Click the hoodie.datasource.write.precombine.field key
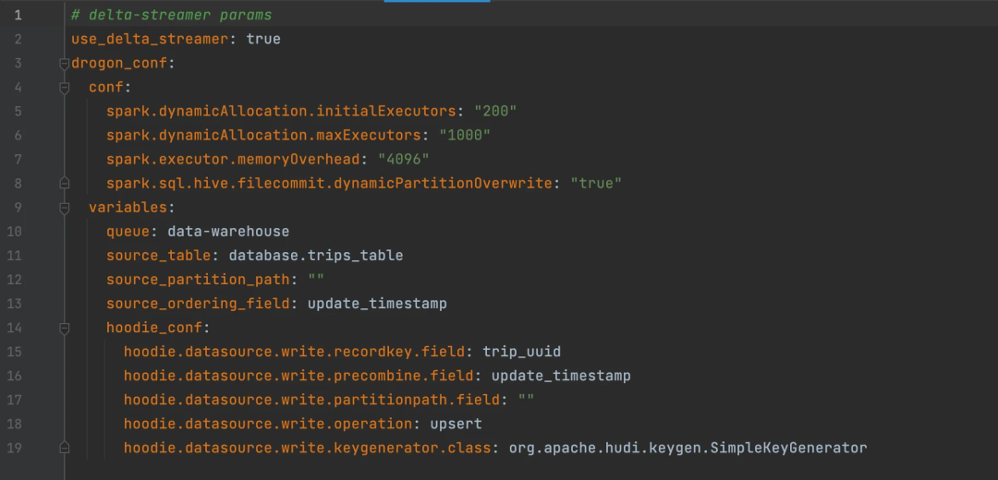Screen dimensions: 998x480 (298, 376)
